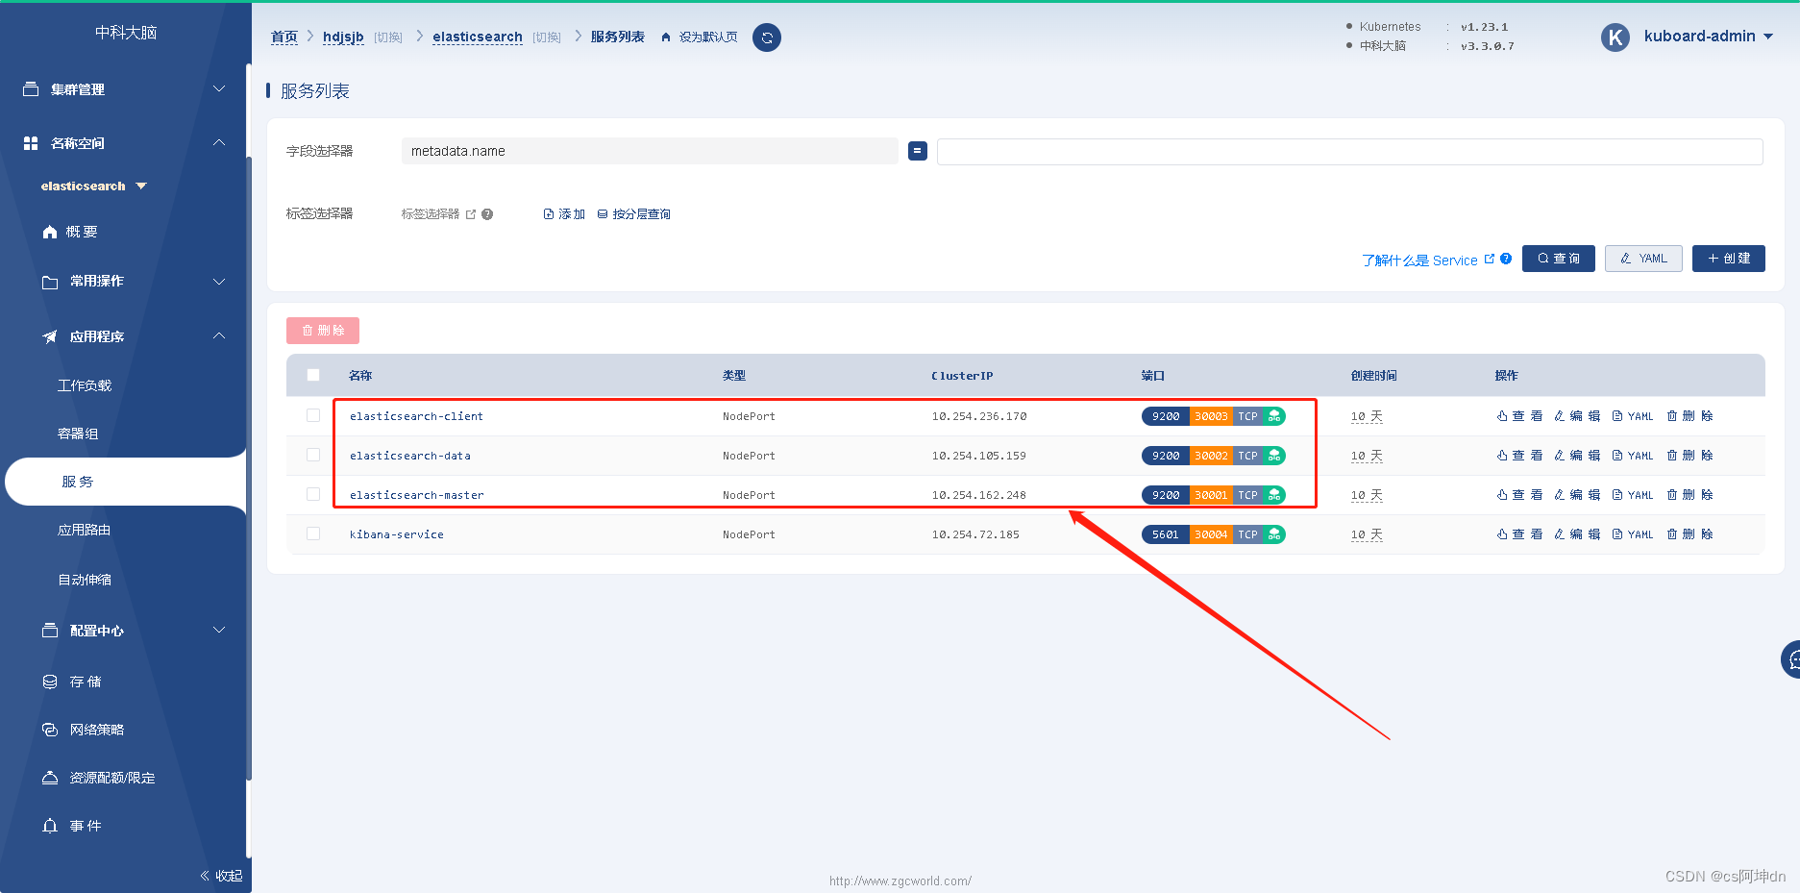1800x893 pixels.
Task: Open 应用路由 in the sidebar
Action: coord(85,530)
